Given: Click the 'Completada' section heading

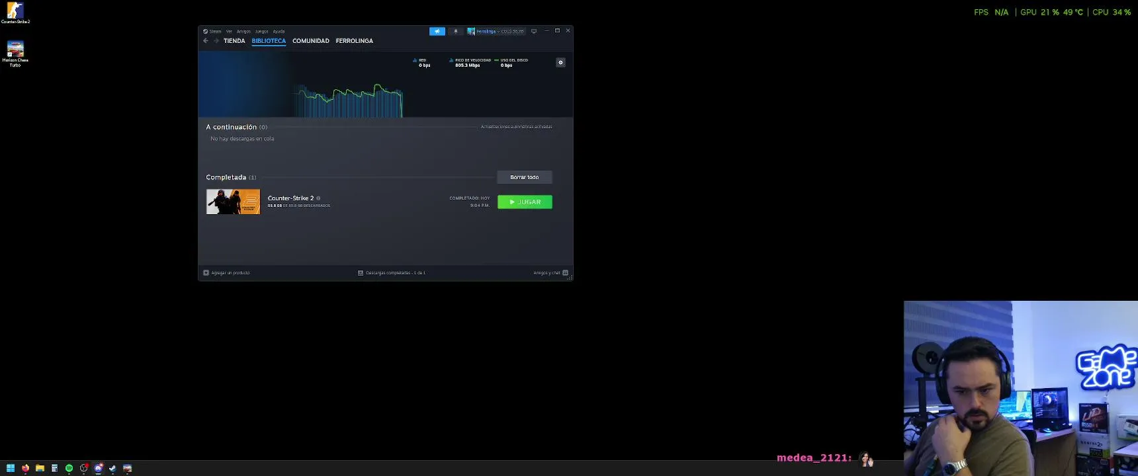Looking at the screenshot, I should coord(226,177).
